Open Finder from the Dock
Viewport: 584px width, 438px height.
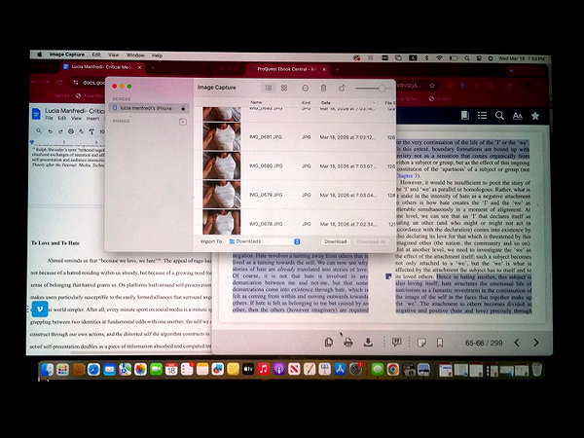coord(48,370)
